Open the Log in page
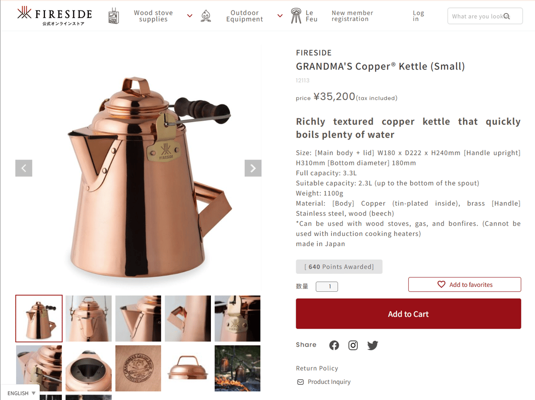Viewport: 535px width, 400px height. click(x=418, y=16)
